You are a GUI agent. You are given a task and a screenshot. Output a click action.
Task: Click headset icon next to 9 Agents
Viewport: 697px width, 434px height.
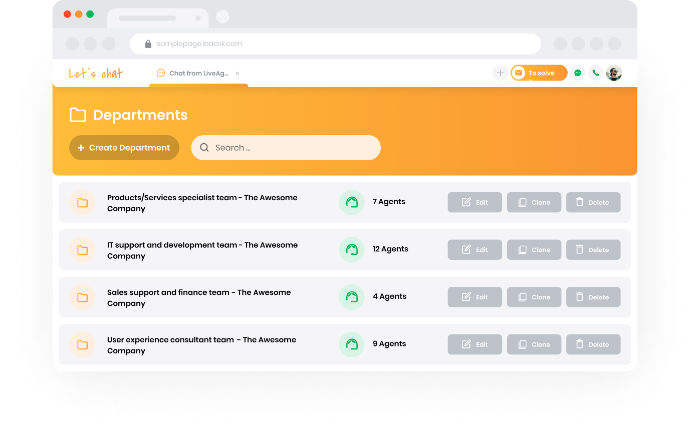pos(352,344)
